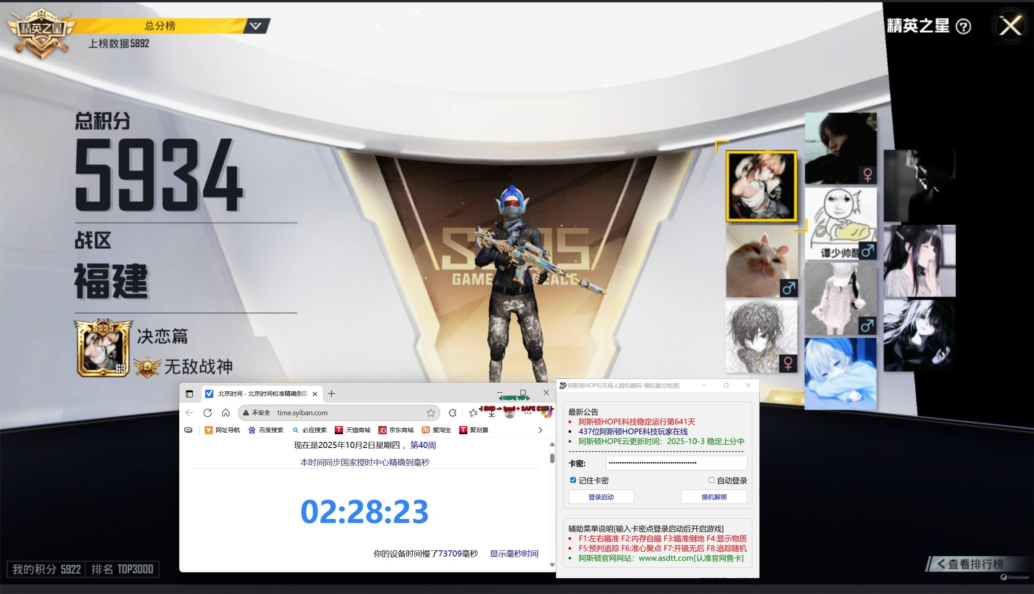Refresh the Beijing time browser page
This screenshot has height=594, width=1034.
click(207, 412)
